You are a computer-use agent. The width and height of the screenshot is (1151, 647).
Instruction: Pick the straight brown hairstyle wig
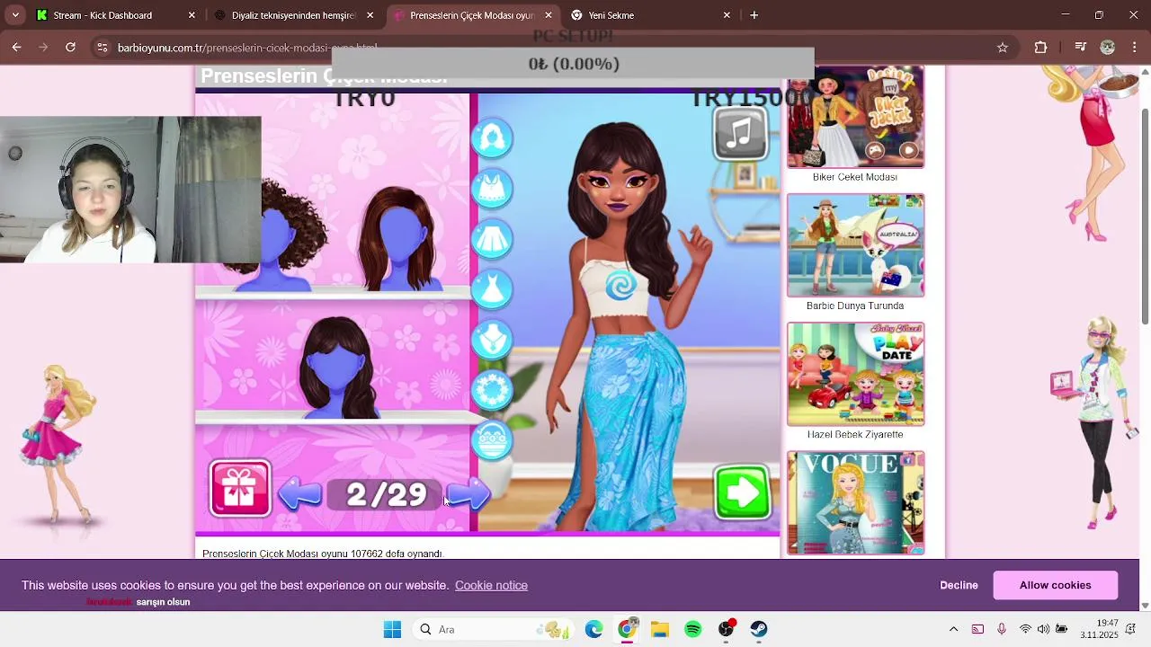tap(400, 237)
